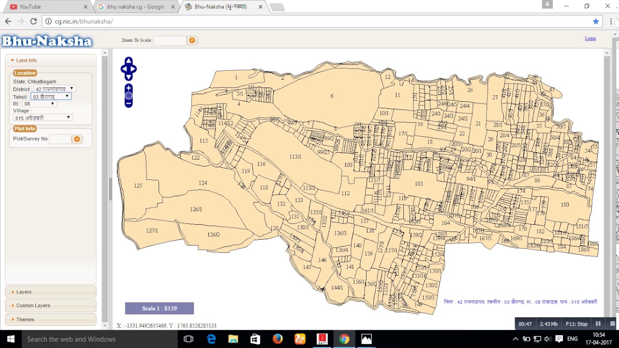The height and width of the screenshot is (348, 619).
Task: Open the volume control in tray
Action: click(547, 339)
